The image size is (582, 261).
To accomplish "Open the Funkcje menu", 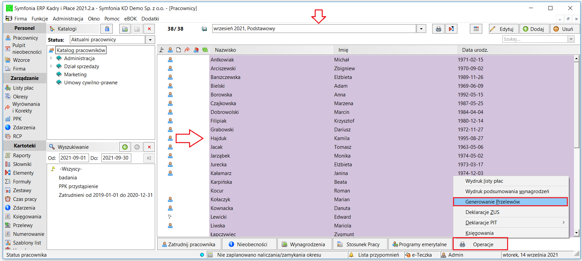I will (40, 19).
